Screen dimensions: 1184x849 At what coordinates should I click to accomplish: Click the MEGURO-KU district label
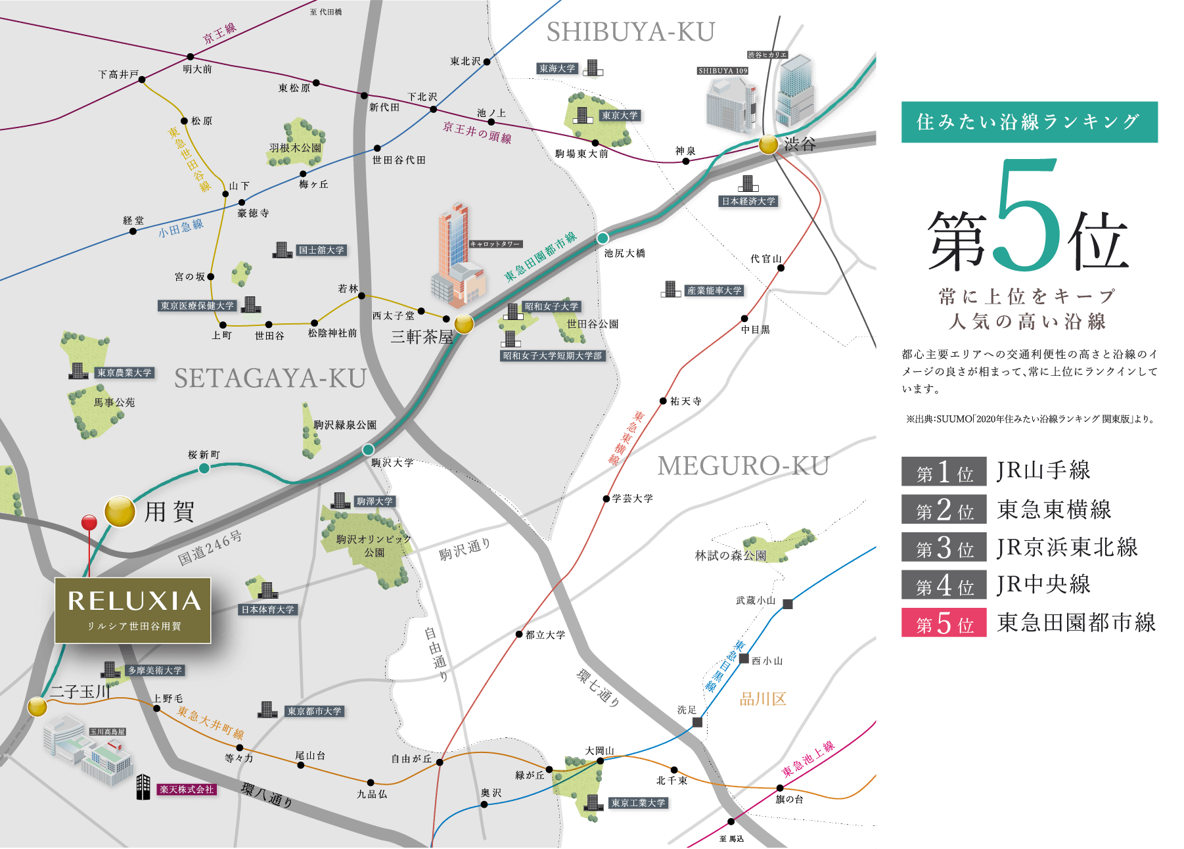(743, 466)
